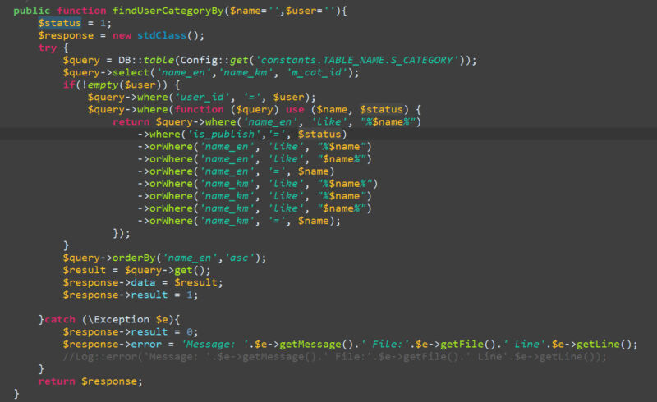Click the public keyword in the declaration
This screenshot has width=657, height=402.
click(x=32, y=10)
